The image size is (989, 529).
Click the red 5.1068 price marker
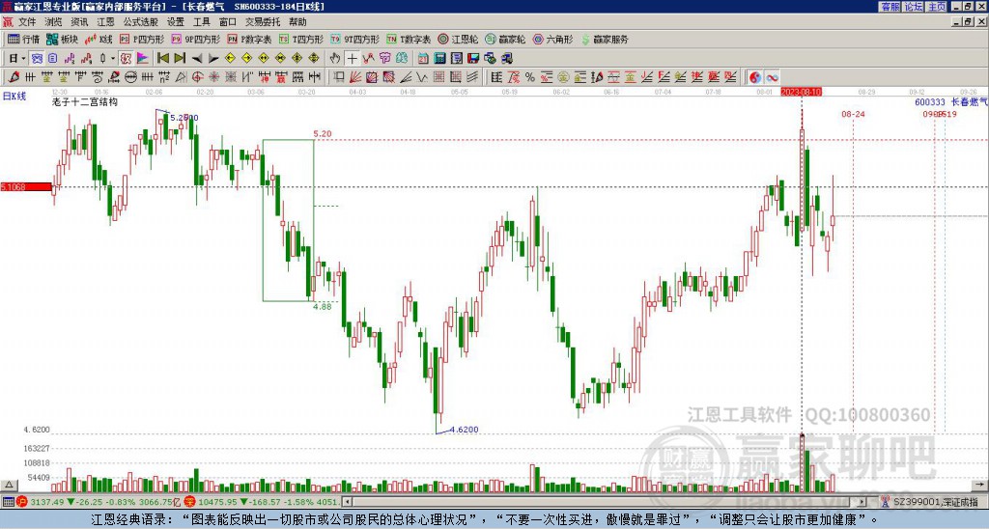tap(26, 187)
